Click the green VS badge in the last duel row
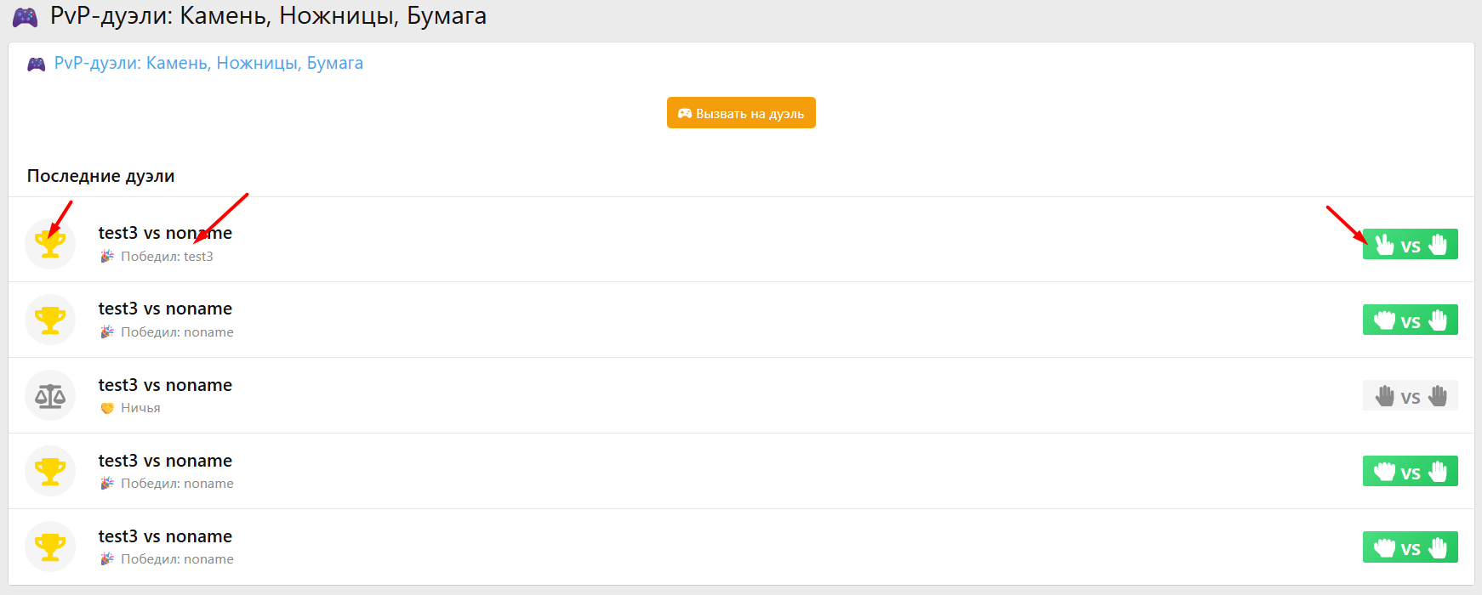 pos(1410,547)
